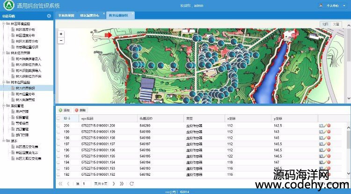The width and height of the screenshot is (351, 194).
Task: Click table scrollbar down arrow
Action: point(349,173)
